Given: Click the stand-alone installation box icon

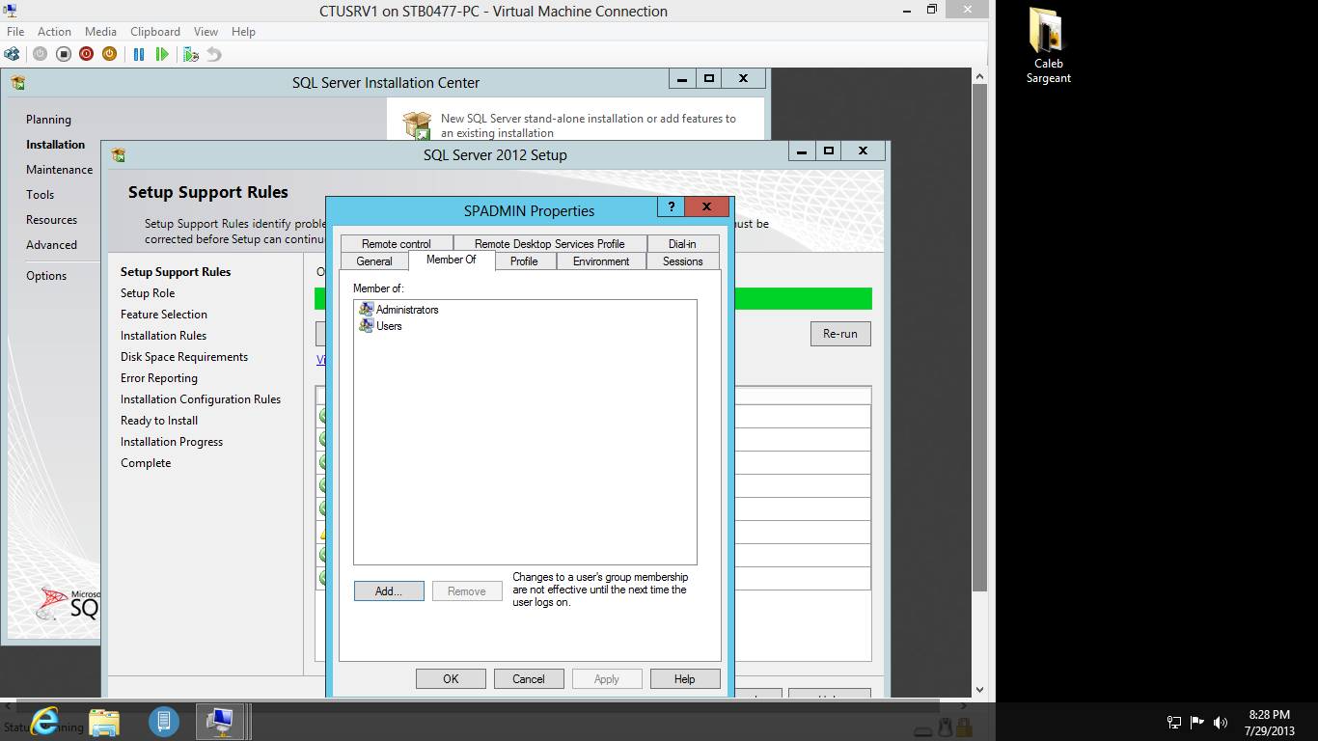Looking at the screenshot, I should (418, 125).
